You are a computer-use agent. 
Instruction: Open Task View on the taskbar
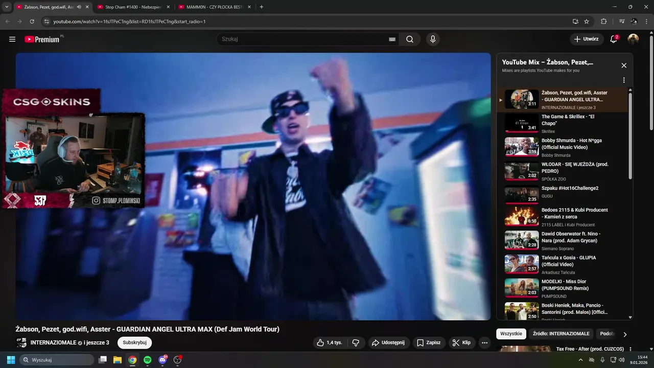(x=103, y=360)
